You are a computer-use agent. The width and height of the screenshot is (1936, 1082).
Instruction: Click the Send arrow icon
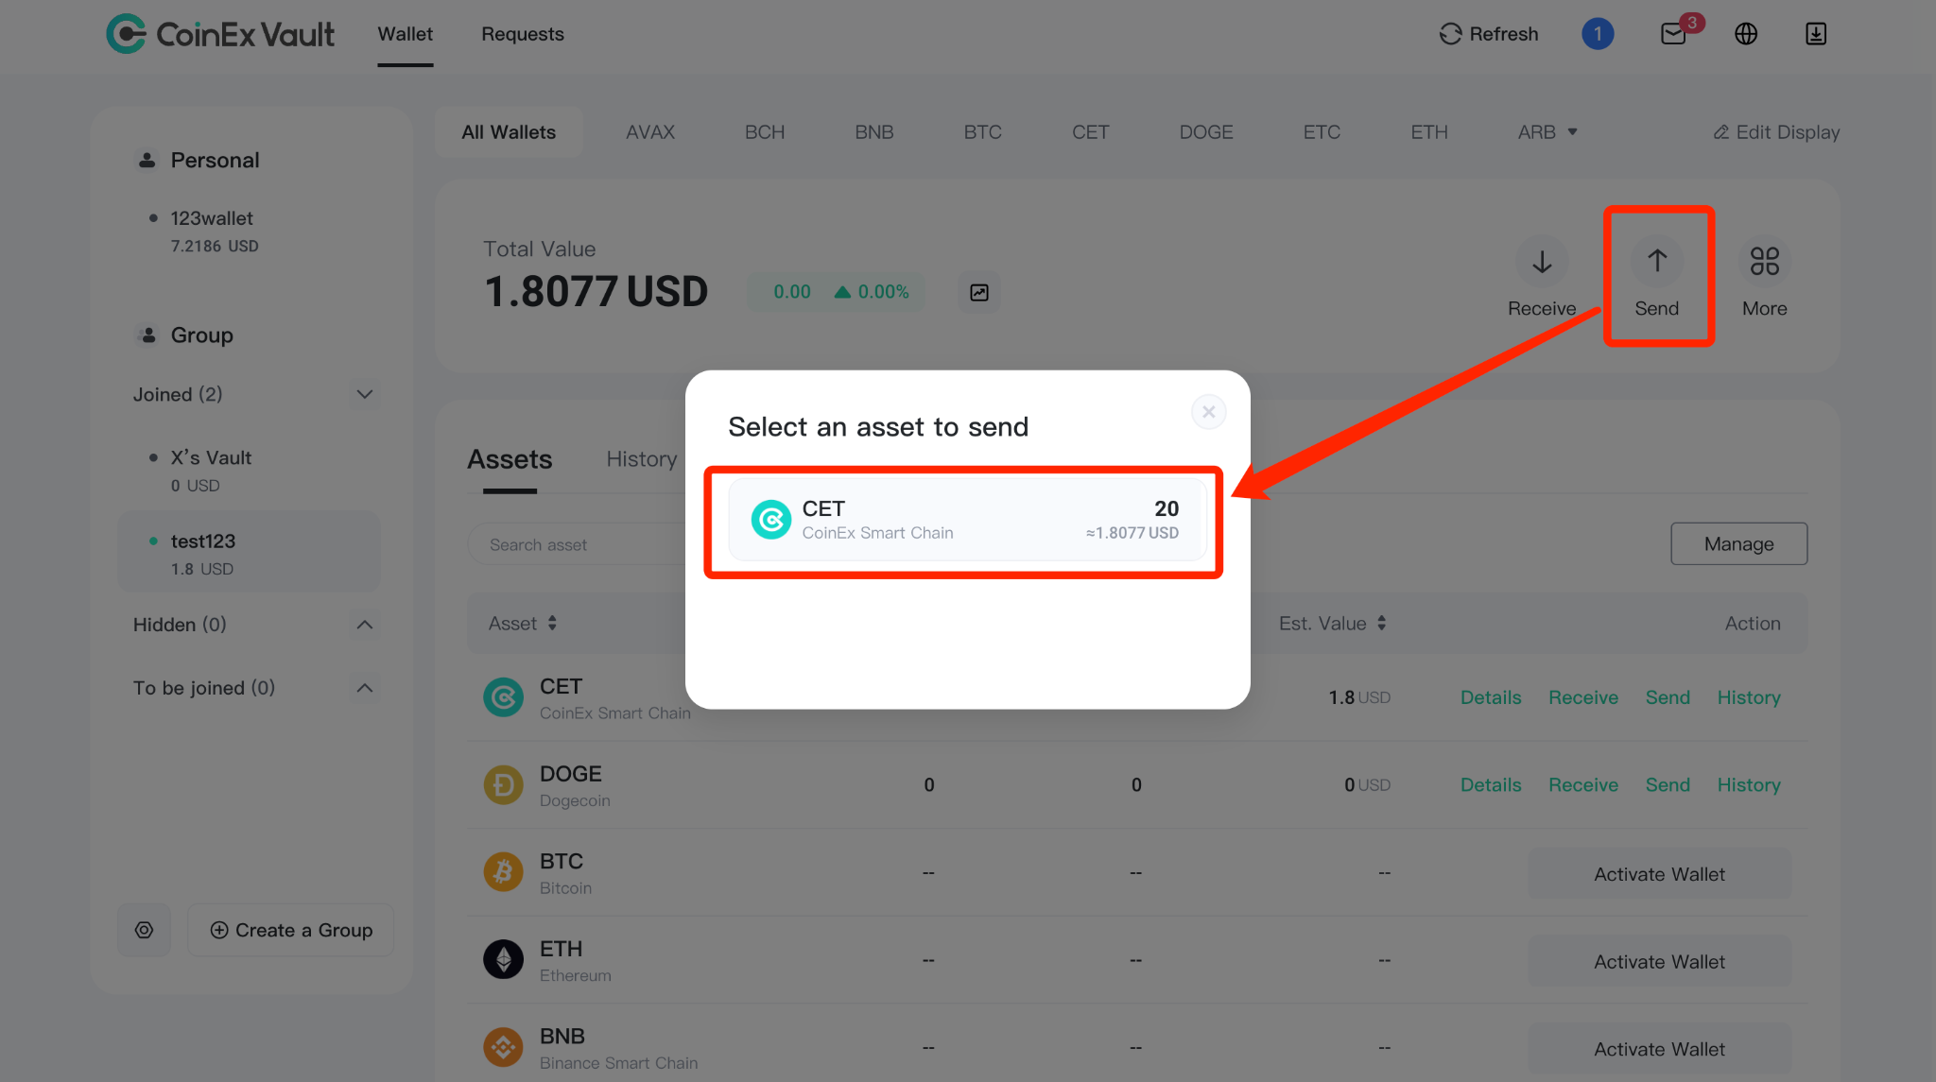click(x=1657, y=261)
